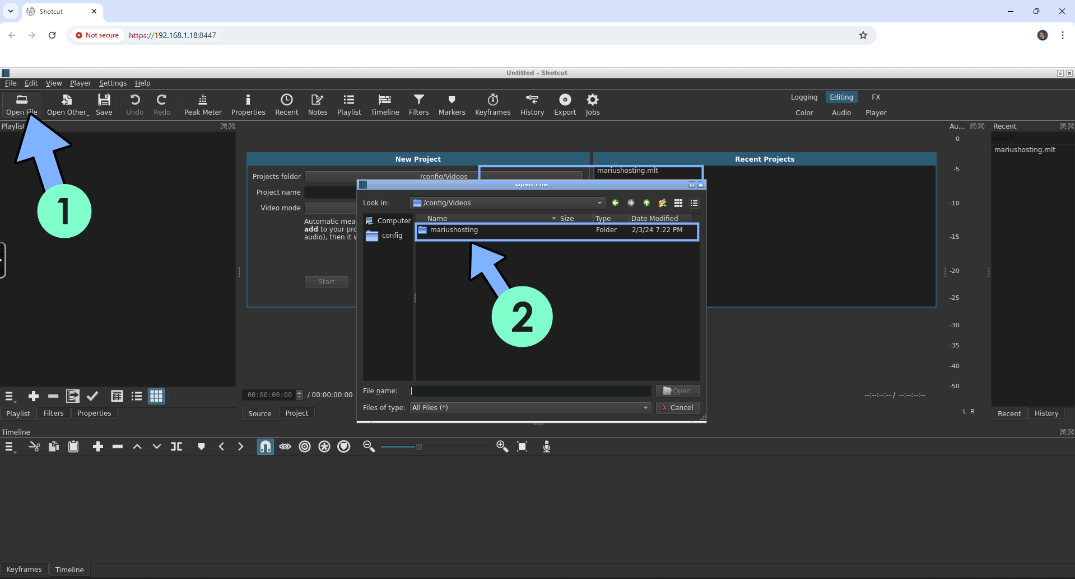Switch playlist to tiles view
This screenshot has width=1075, height=579.
[137, 396]
